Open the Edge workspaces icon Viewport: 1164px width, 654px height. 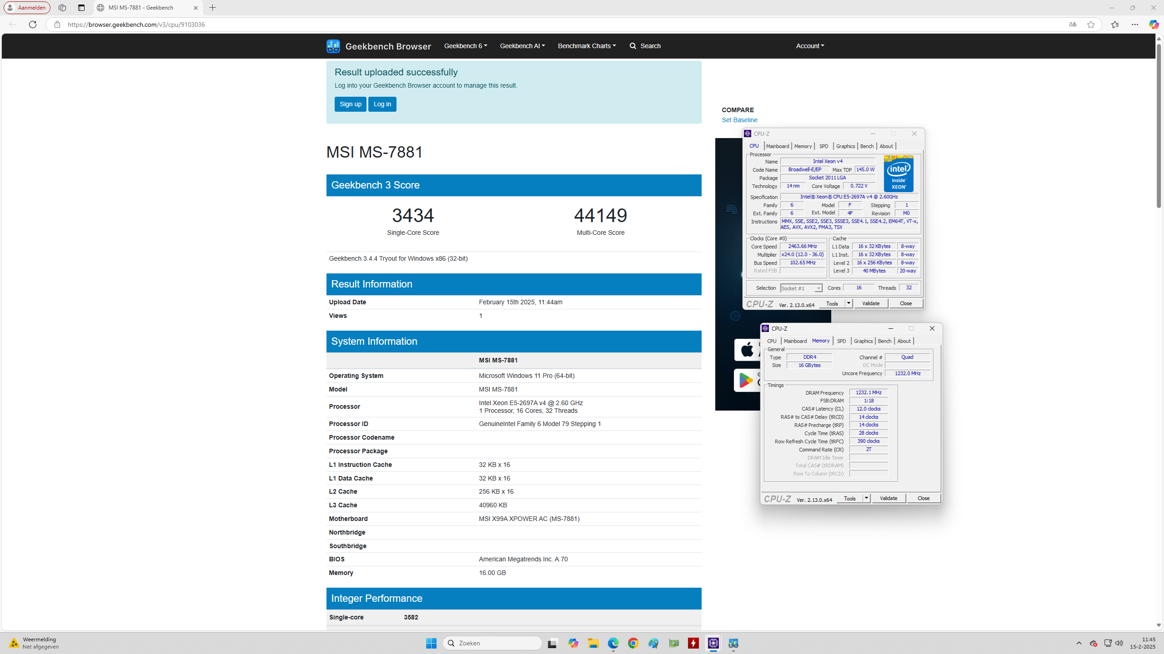62,8
